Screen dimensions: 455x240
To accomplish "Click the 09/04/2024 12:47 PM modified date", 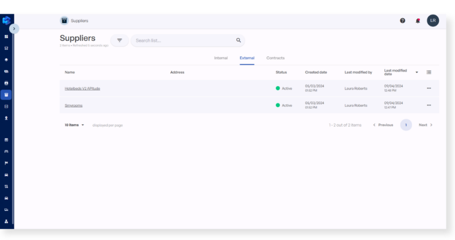I will click(394, 105).
